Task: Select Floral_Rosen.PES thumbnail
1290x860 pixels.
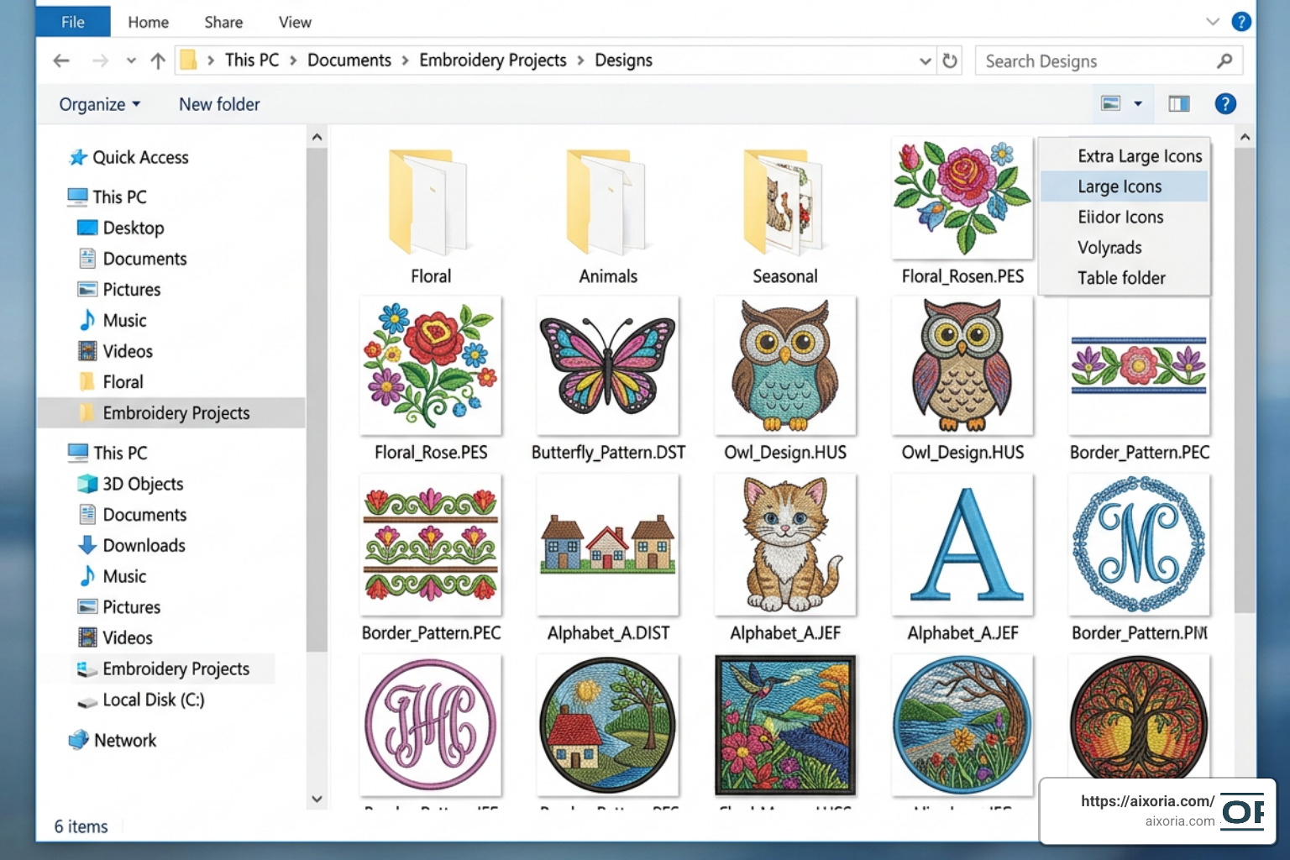Action: [x=962, y=198]
